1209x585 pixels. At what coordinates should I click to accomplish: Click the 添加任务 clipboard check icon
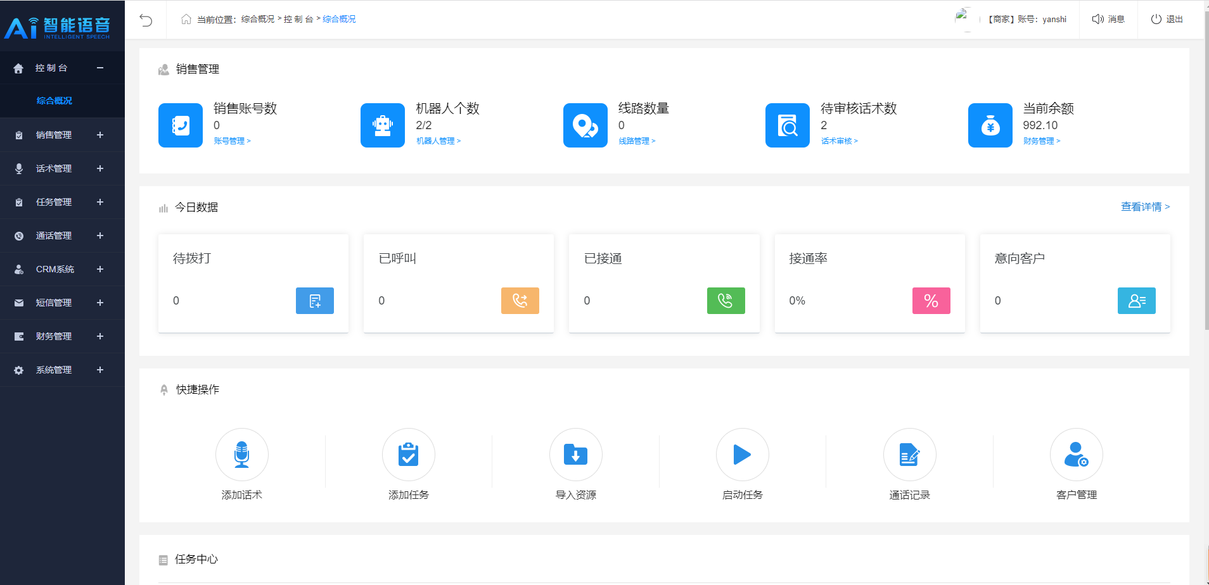tap(409, 455)
